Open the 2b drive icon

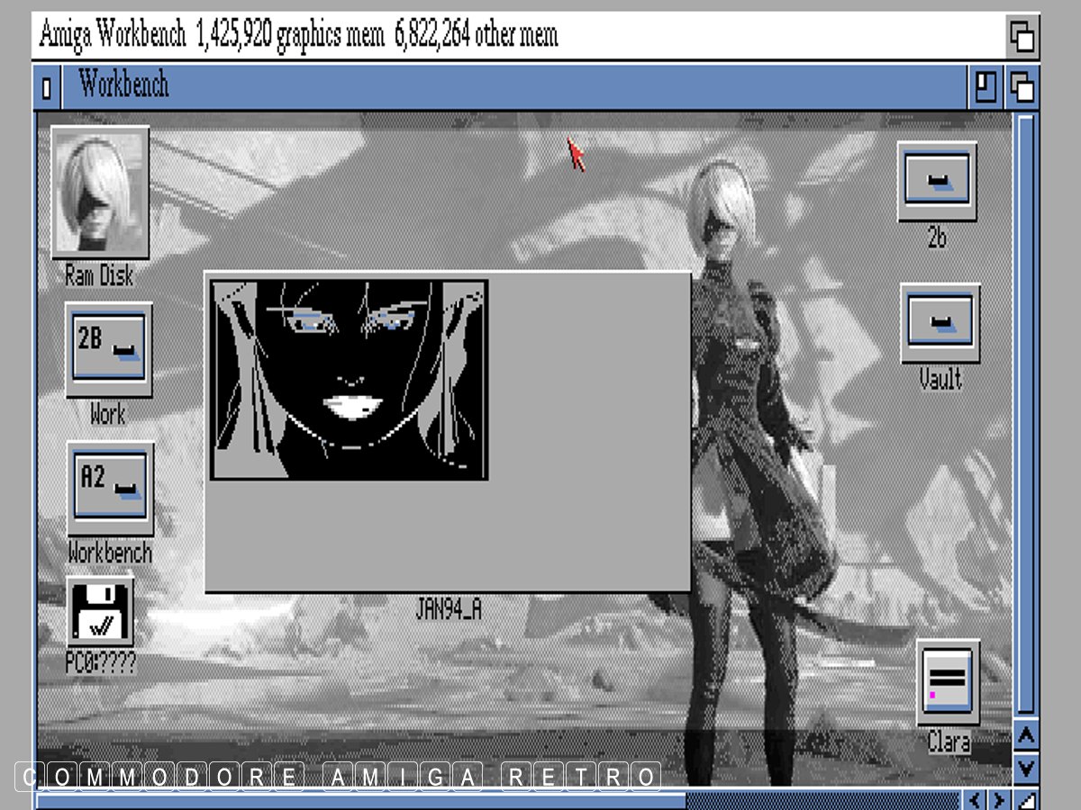coord(937,181)
